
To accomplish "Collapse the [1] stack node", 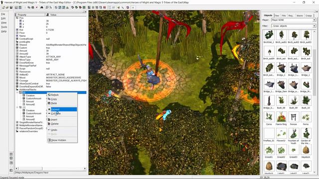I will coord(17,107).
